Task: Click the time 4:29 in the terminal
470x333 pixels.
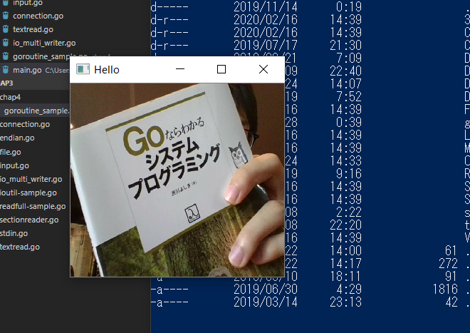Action: coord(349,290)
